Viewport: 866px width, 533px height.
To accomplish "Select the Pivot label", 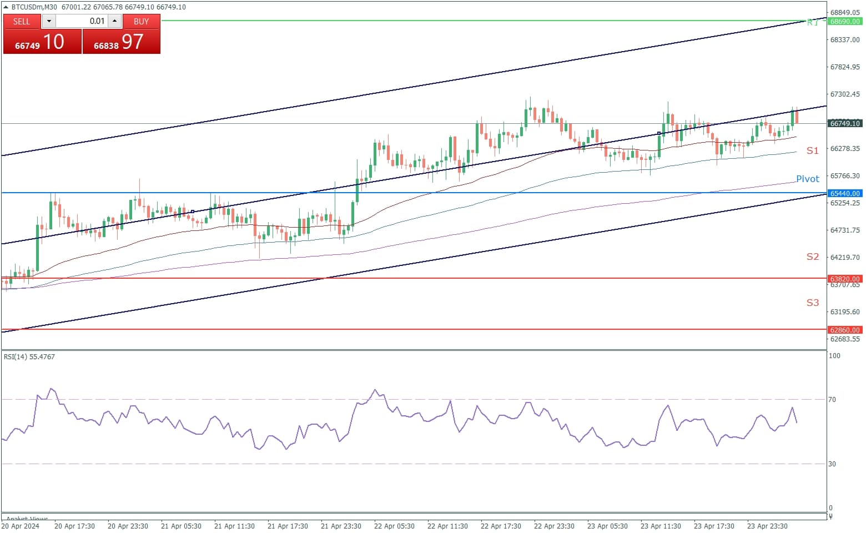I will (807, 179).
